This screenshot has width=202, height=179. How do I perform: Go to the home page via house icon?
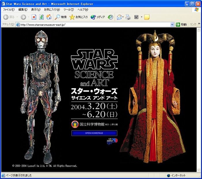point(49,17)
